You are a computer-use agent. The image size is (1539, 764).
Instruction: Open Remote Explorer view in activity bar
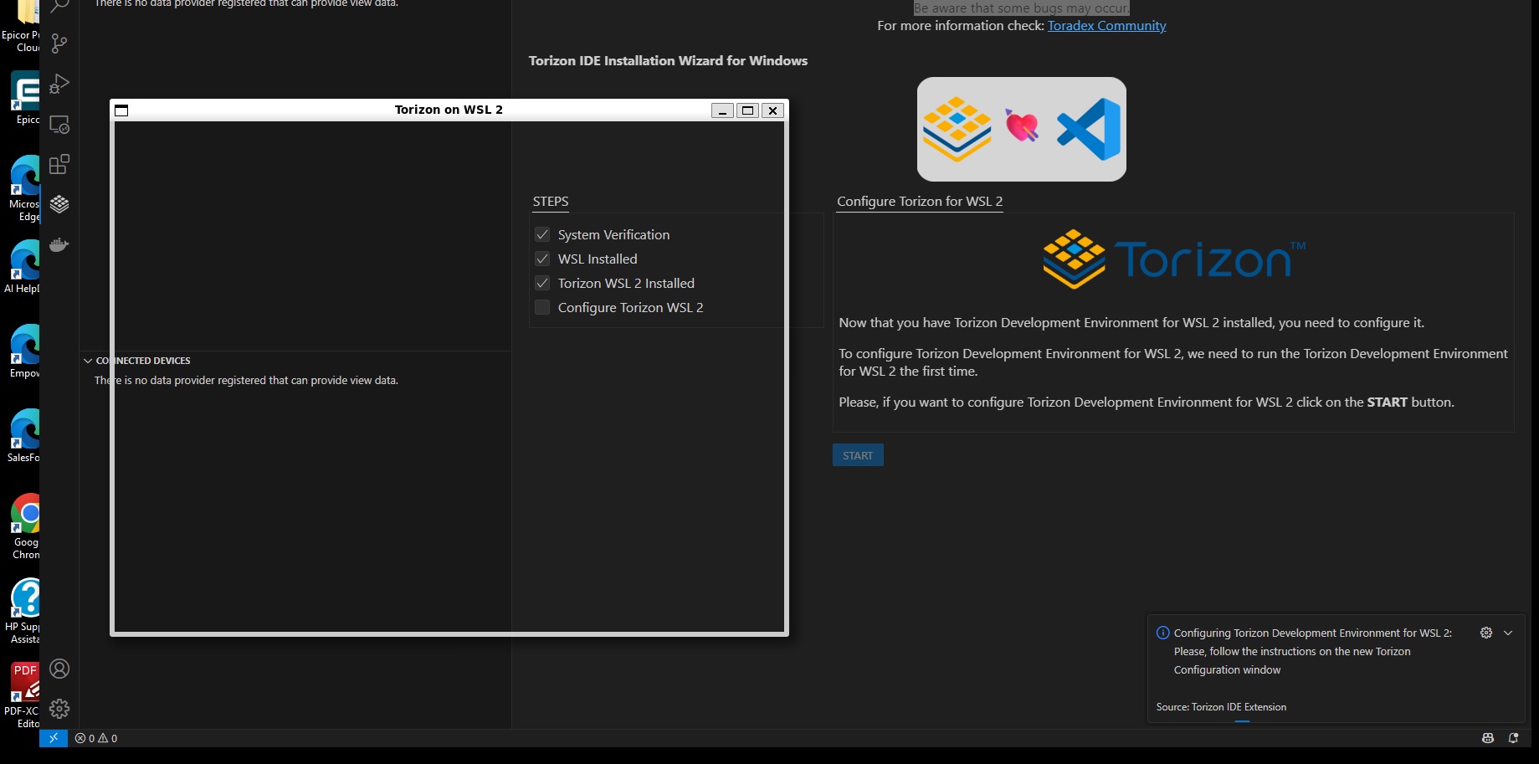[x=59, y=124]
